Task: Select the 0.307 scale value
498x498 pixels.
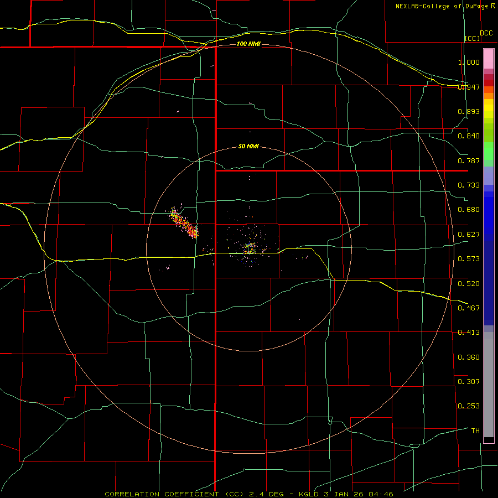Action: (469, 381)
